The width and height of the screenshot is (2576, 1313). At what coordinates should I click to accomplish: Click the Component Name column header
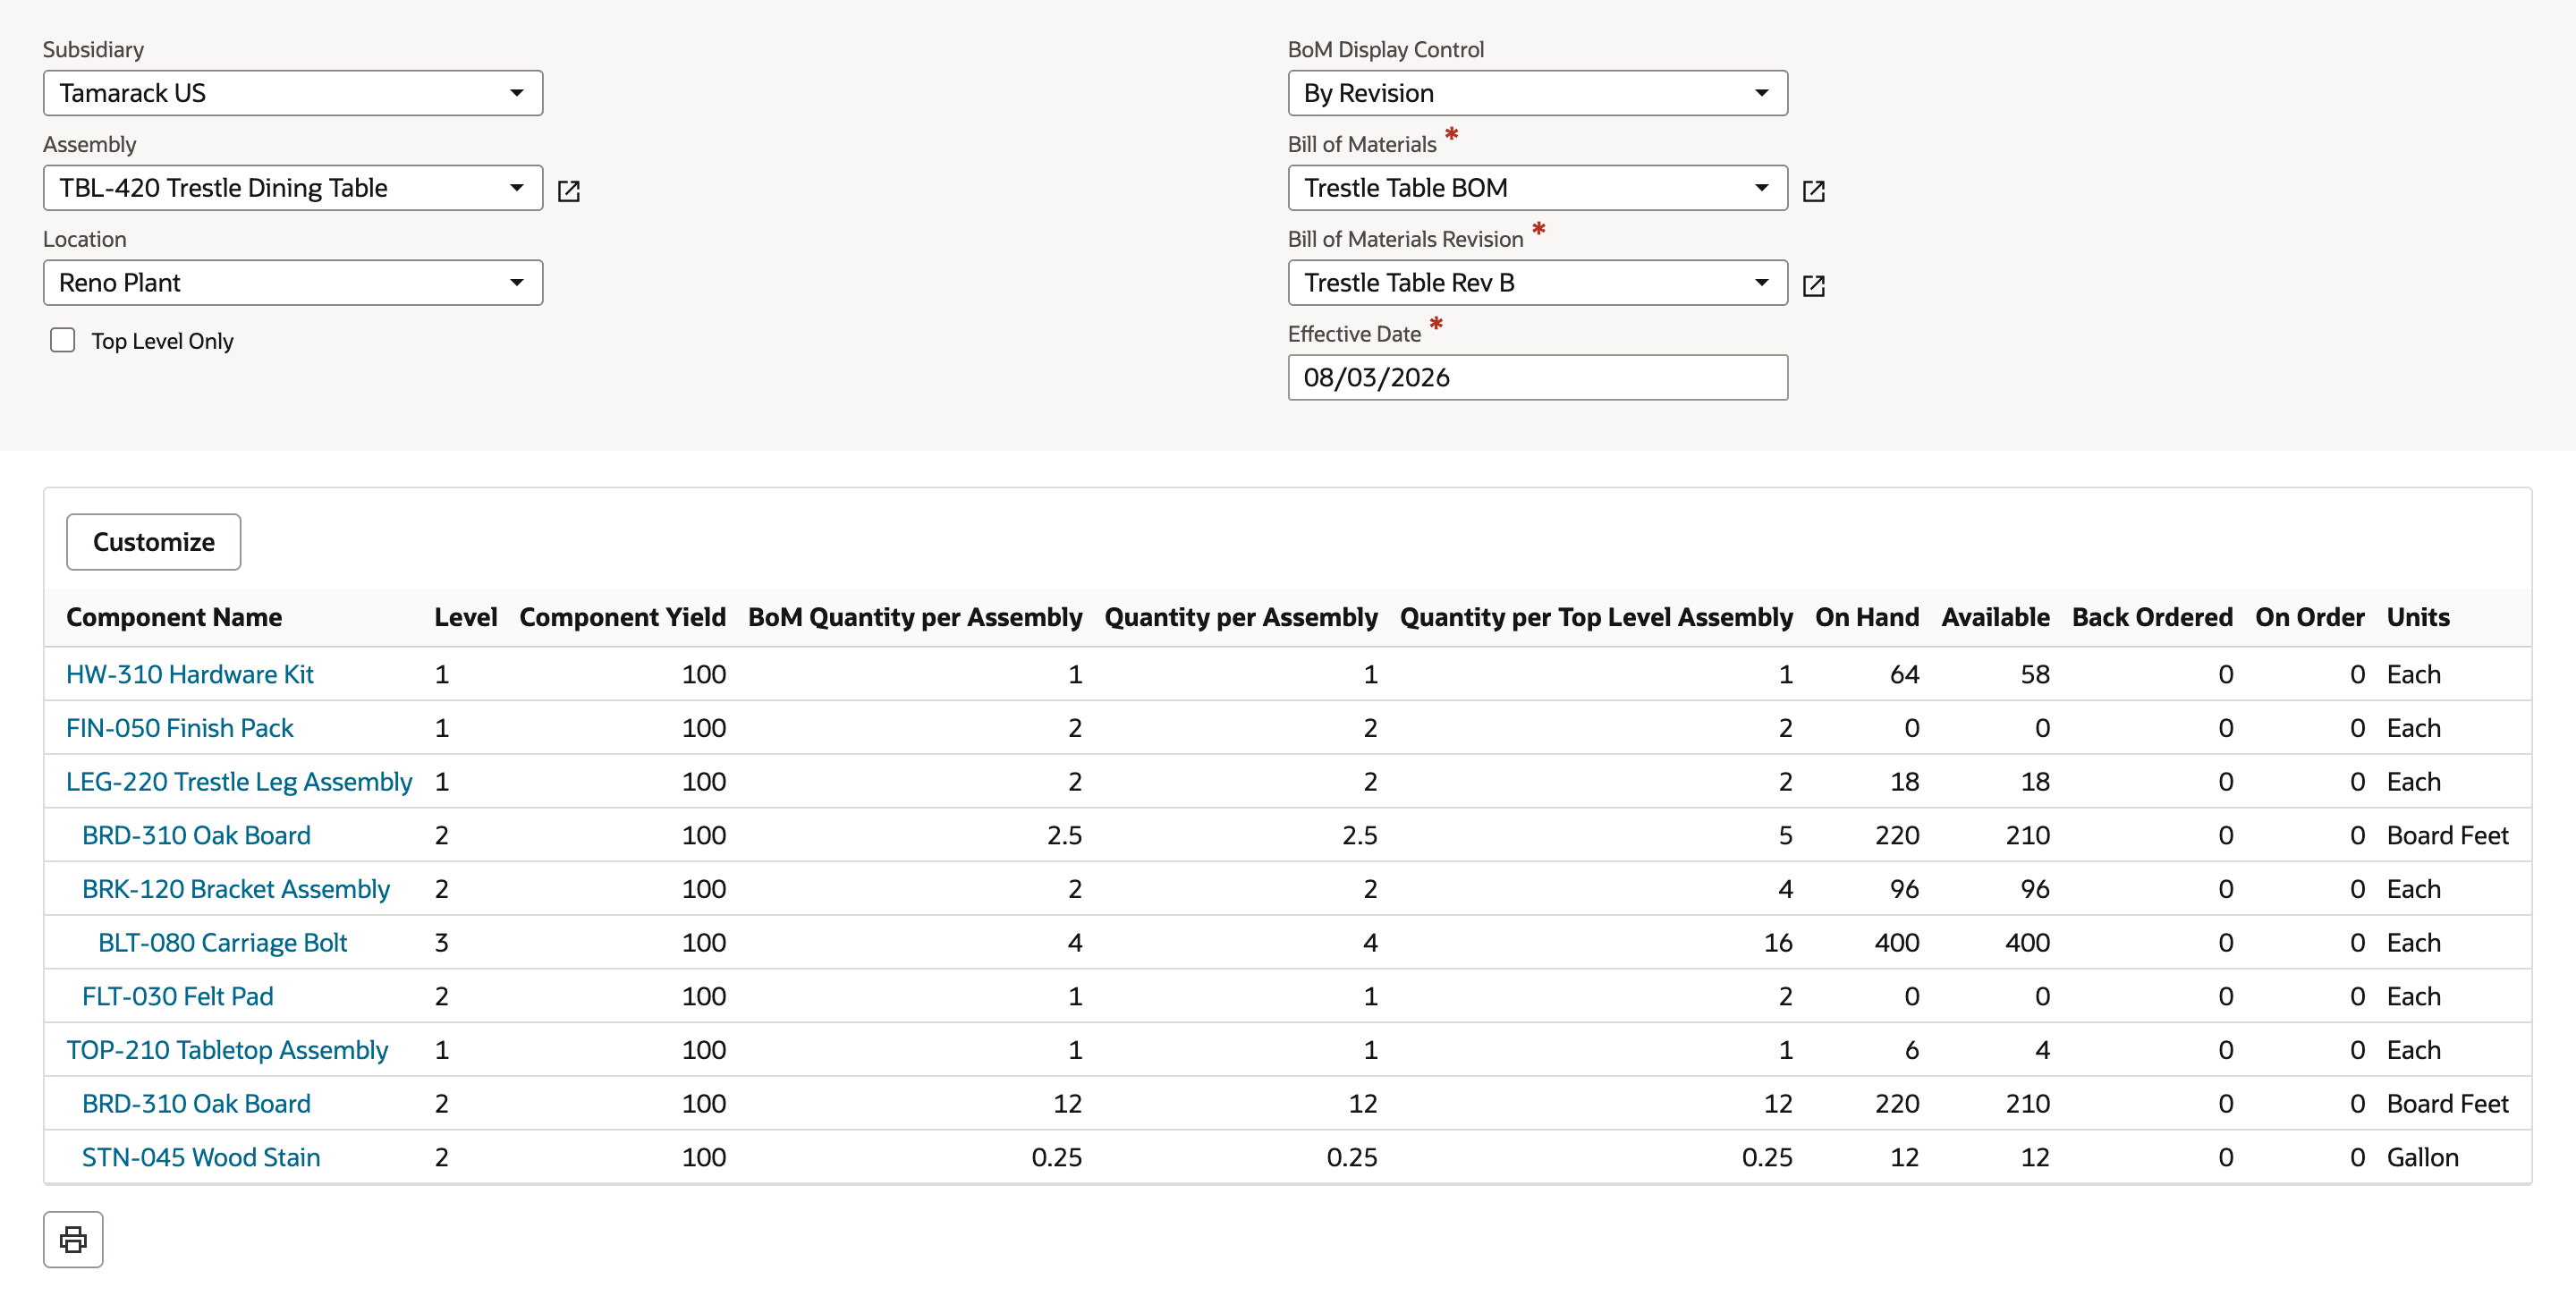174,617
